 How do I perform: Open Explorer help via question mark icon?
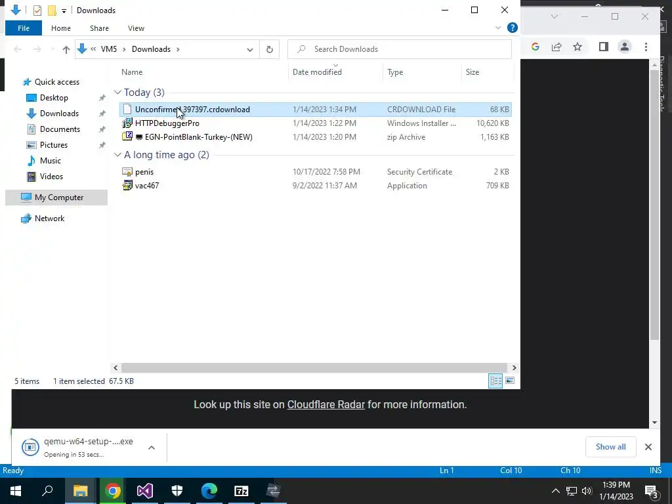tap(512, 28)
